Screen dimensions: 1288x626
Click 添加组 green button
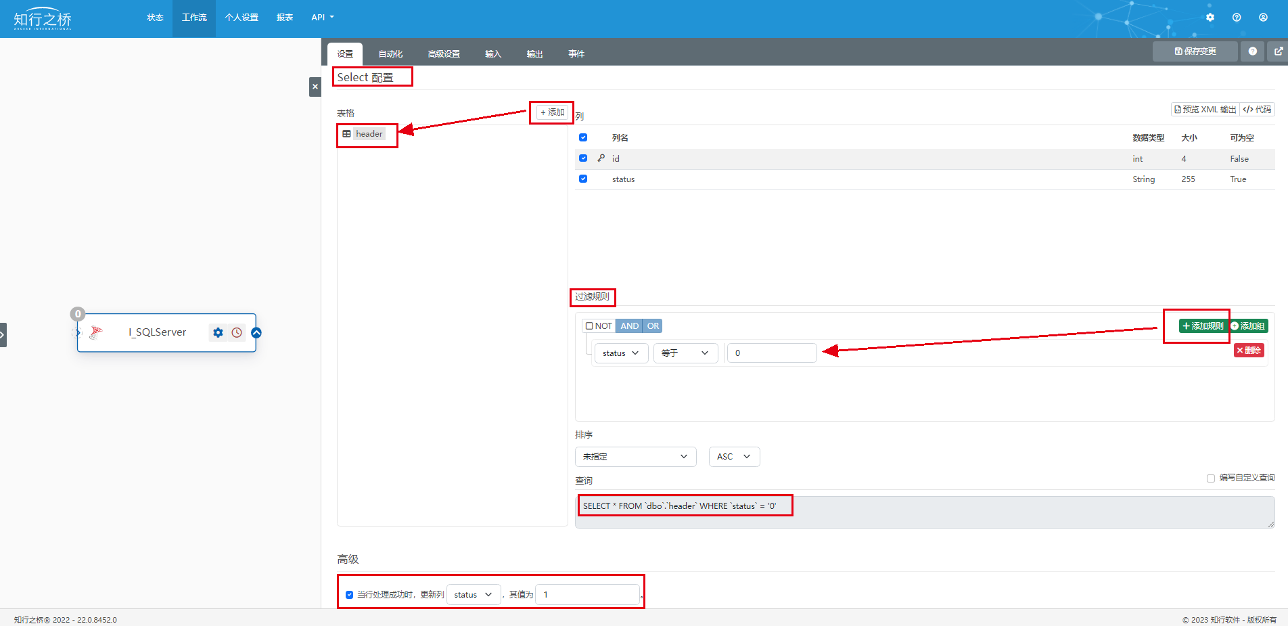pos(1248,326)
